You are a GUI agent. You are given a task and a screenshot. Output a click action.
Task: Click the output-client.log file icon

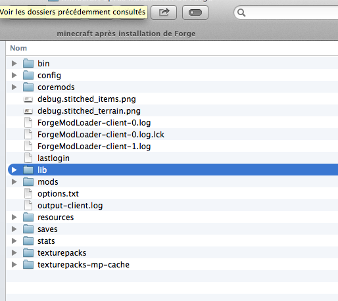point(28,205)
